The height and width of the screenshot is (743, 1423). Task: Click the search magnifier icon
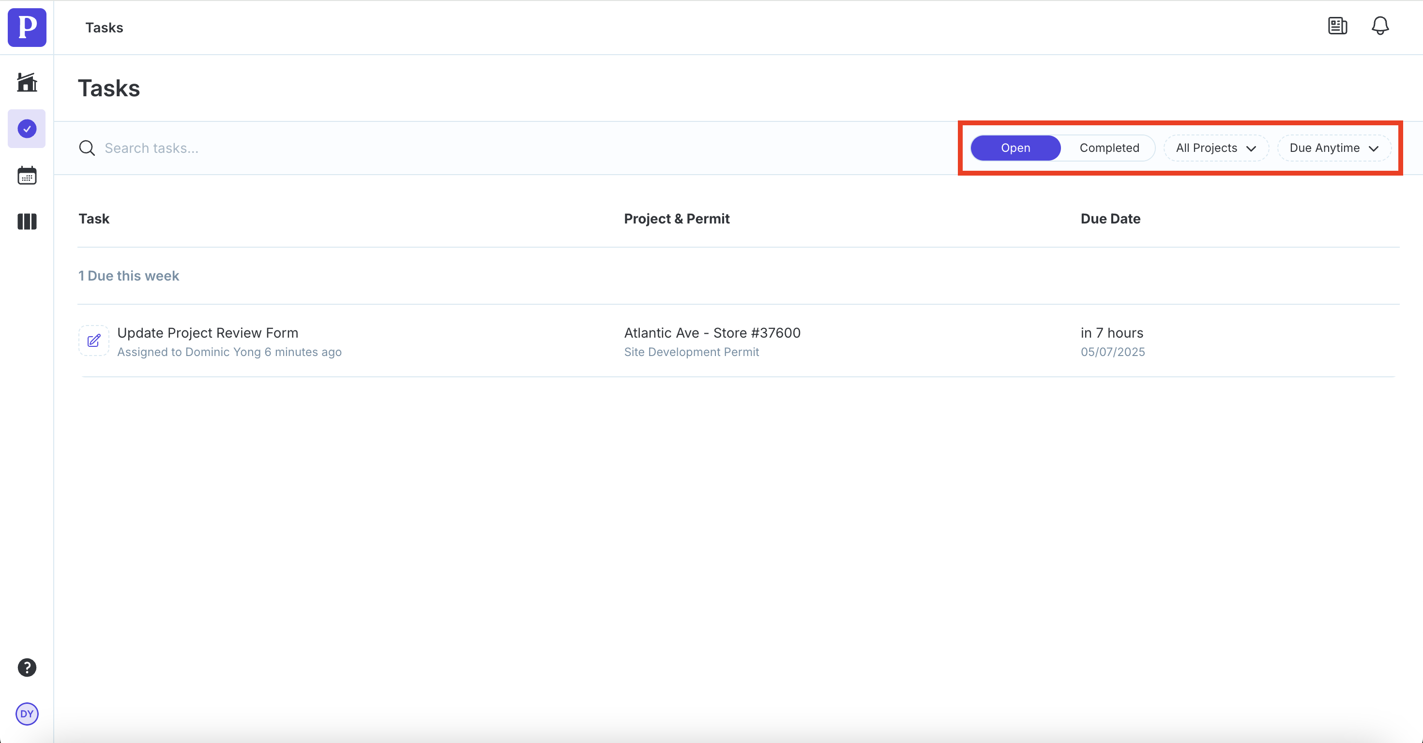coord(87,148)
